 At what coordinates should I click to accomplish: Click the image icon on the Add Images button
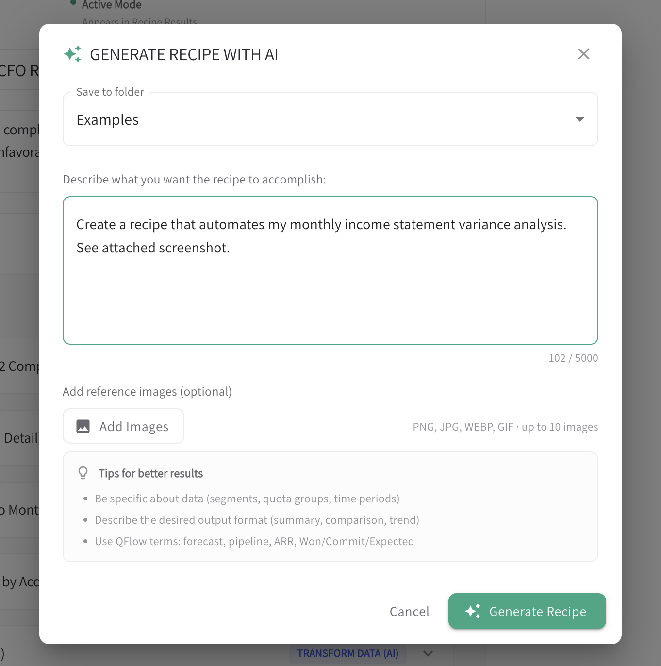83,426
